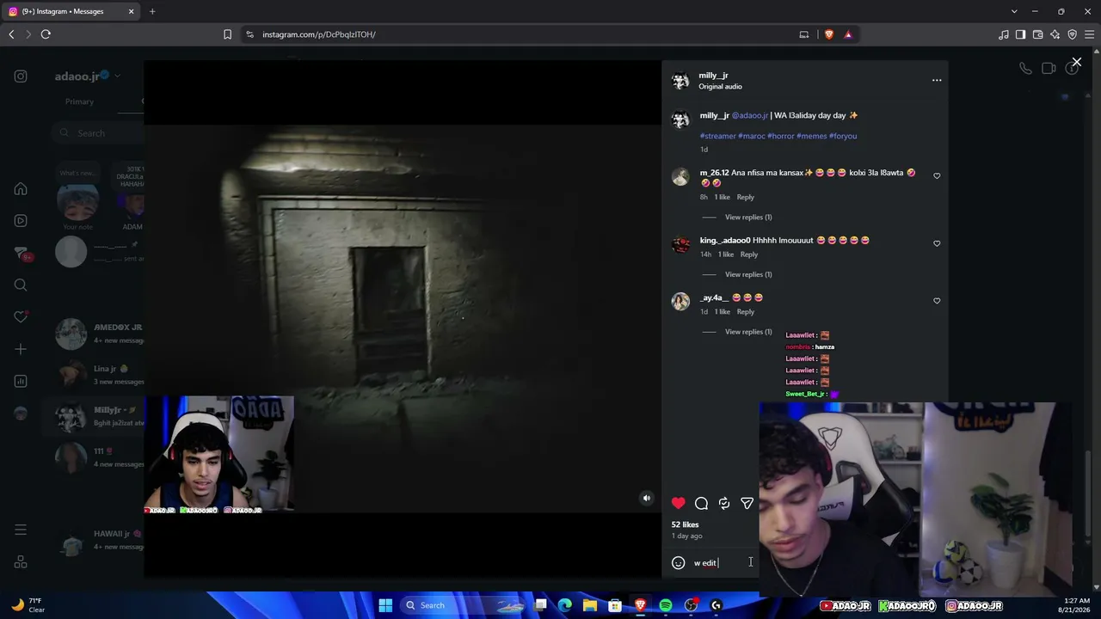Start an audio call with the phone icon
Viewport: 1101px width, 619px height.
(x=1025, y=69)
